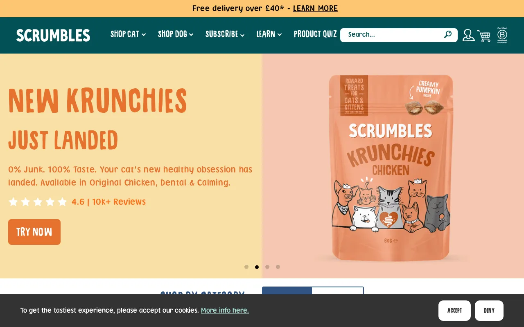
Task: Select the third carousel dot
Action: [x=267, y=267]
